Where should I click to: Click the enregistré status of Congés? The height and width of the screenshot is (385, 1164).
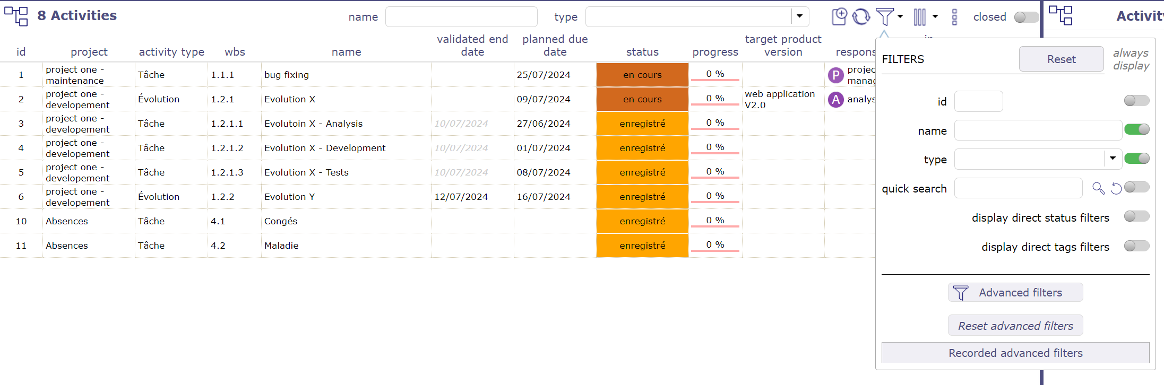coord(642,221)
